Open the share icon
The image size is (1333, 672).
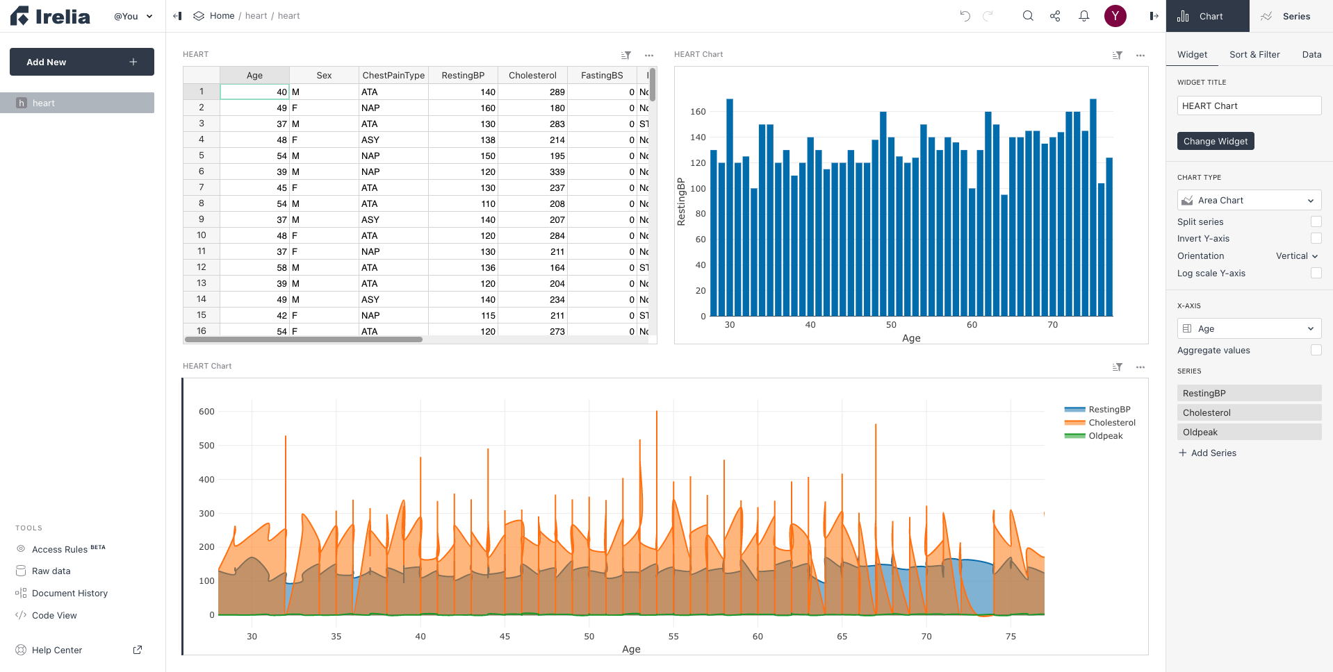click(1055, 16)
